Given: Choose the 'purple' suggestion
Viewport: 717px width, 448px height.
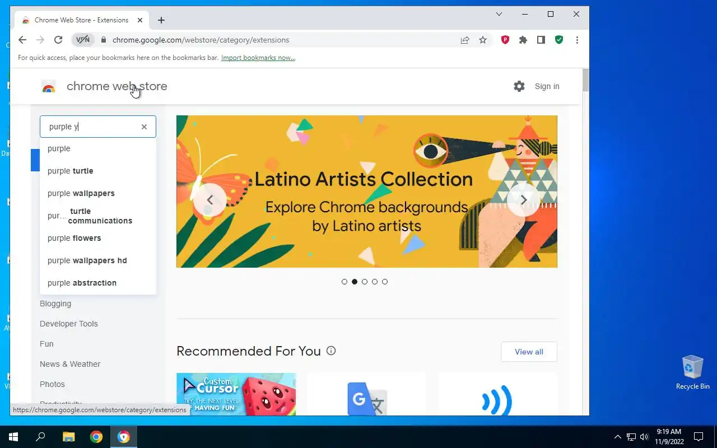Looking at the screenshot, I should [x=98, y=148].
